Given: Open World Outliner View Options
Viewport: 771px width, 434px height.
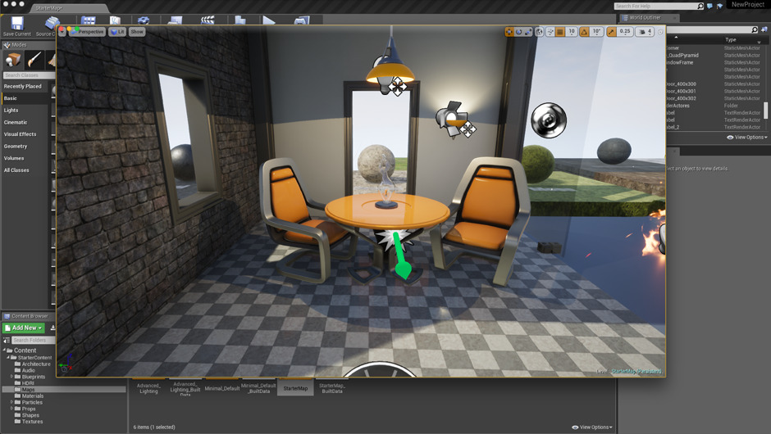Looking at the screenshot, I should tap(747, 138).
